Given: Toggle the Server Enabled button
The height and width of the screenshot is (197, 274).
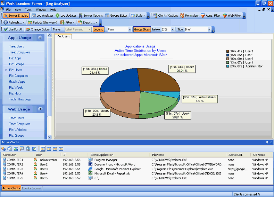Looking at the screenshot, I should click(x=16, y=16).
